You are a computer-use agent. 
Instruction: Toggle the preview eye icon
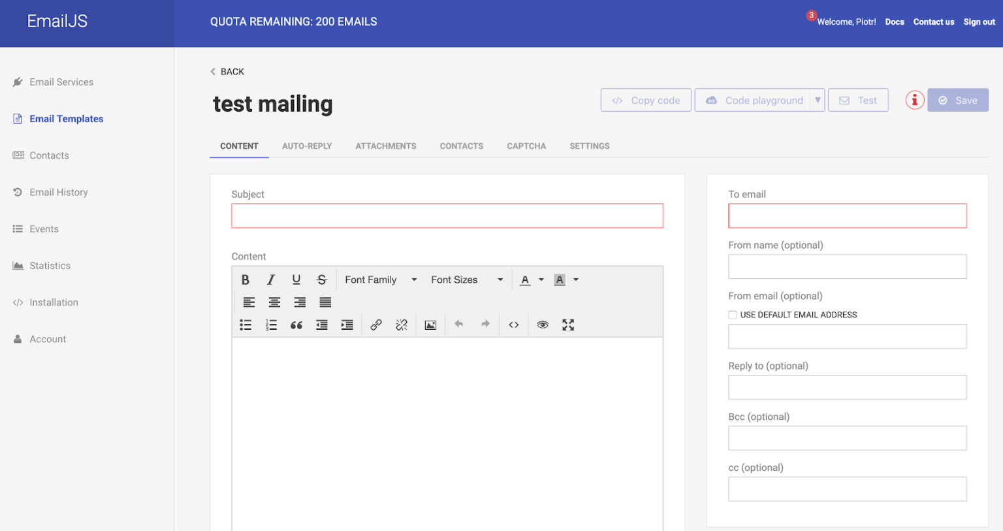tap(542, 325)
